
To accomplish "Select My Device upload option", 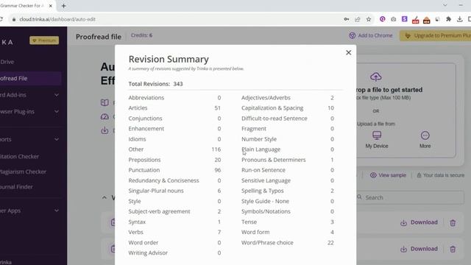I will click(x=377, y=140).
